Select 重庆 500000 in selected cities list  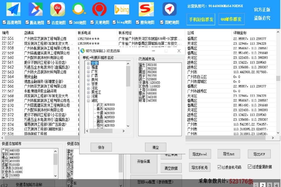click(x=148, y=94)
